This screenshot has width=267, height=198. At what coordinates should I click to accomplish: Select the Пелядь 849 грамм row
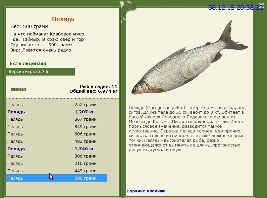click(57, 127)
